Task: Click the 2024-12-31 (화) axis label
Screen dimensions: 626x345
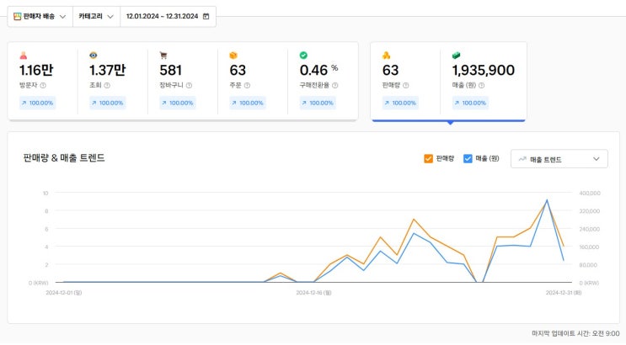Action: click(564, 293)
